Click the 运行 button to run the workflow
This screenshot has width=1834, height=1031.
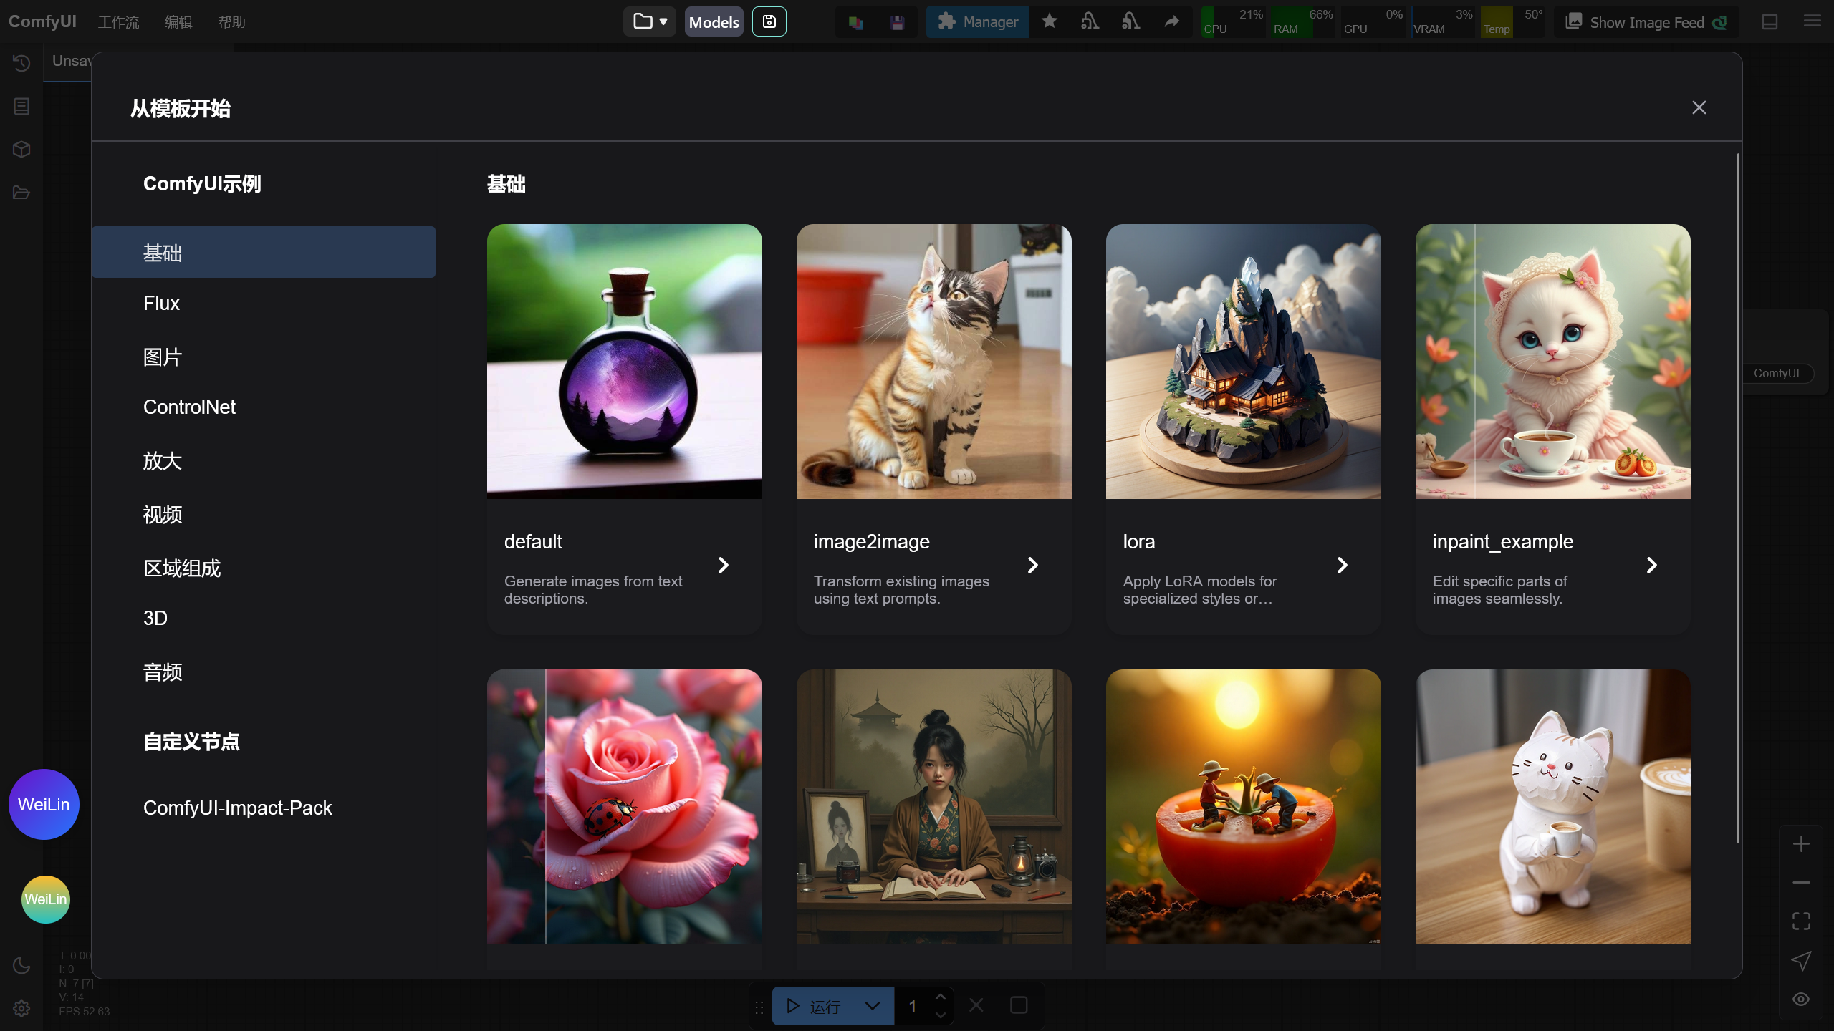click(817, 1006)
